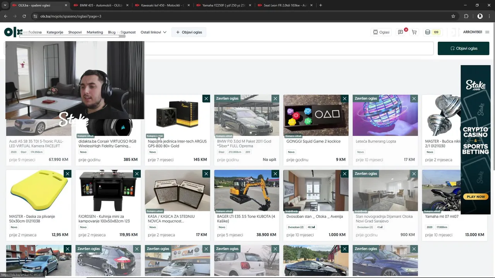Open the yellow swimming board thumbnail
The height and width of the screenshot is (278, 495).
(x=39, y=190)
